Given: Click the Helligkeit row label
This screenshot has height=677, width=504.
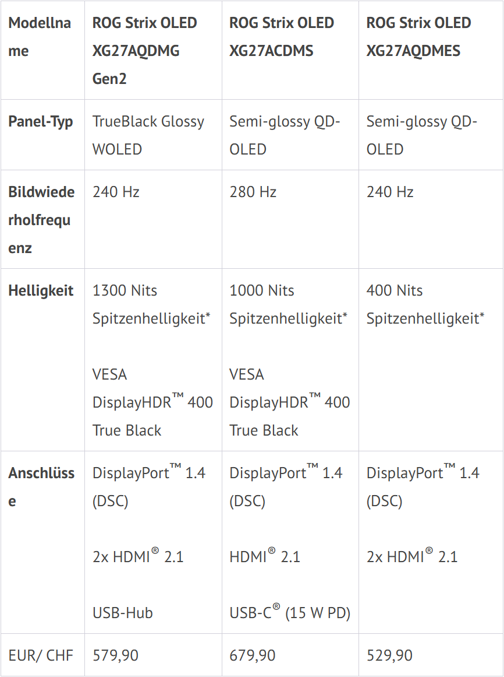Looking at the screenshot, I should 41,290.
